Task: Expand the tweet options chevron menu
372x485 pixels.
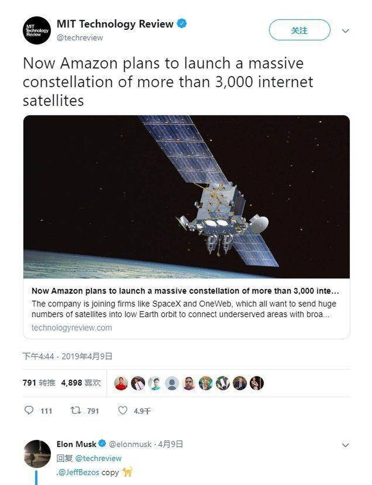Action: (x=345, y=31)
